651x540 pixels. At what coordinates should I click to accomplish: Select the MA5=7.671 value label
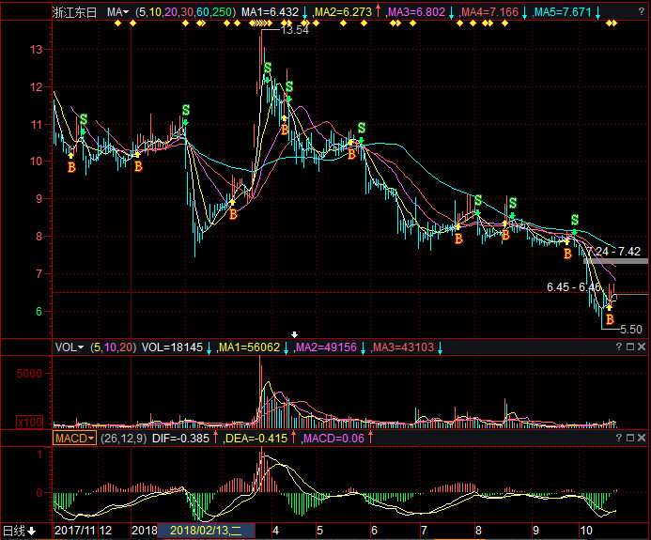coord(563,12)
